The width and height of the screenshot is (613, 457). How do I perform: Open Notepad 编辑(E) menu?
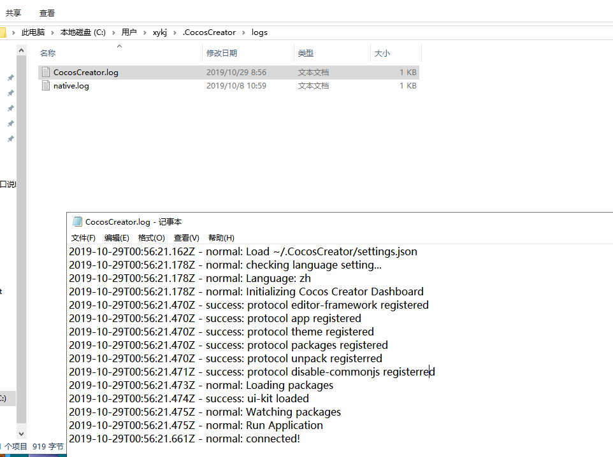click(117, 238)
